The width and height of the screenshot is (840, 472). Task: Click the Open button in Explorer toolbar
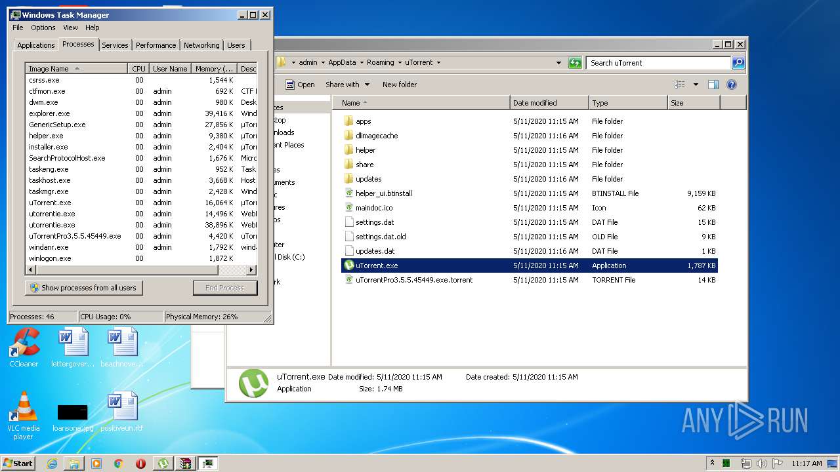pos(300,85)
